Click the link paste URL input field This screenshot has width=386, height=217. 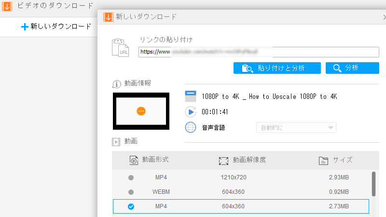tap(258, 52)
